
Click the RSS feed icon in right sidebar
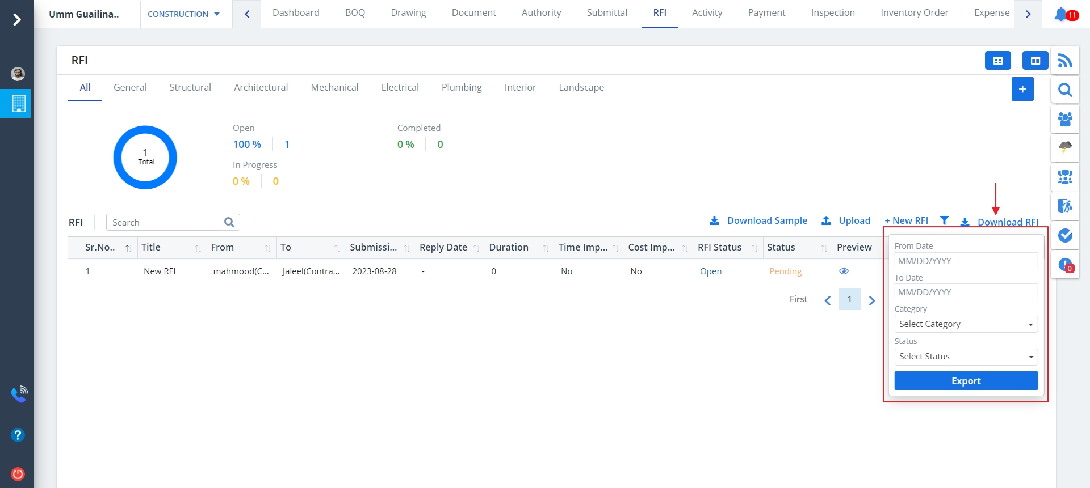pos(1065,61)
